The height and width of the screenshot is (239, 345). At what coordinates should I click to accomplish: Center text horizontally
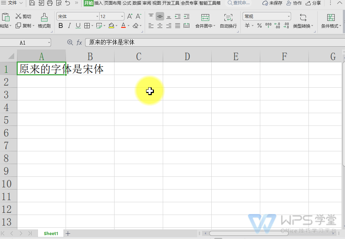coord(160,26)
